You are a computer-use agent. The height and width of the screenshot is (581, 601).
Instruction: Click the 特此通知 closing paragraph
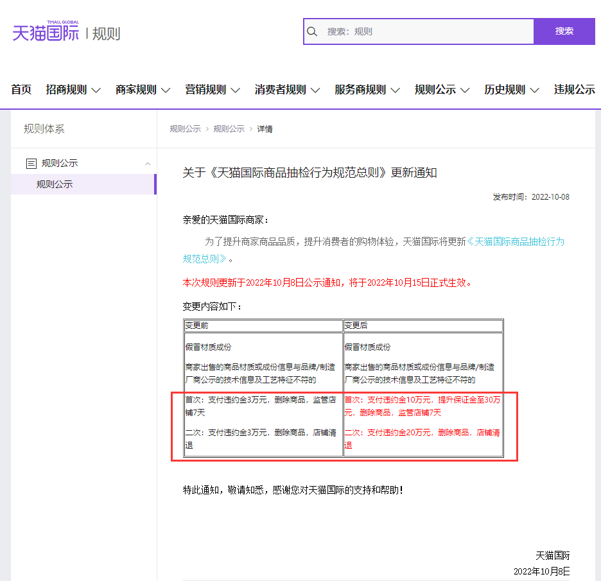tap(293, 490)
